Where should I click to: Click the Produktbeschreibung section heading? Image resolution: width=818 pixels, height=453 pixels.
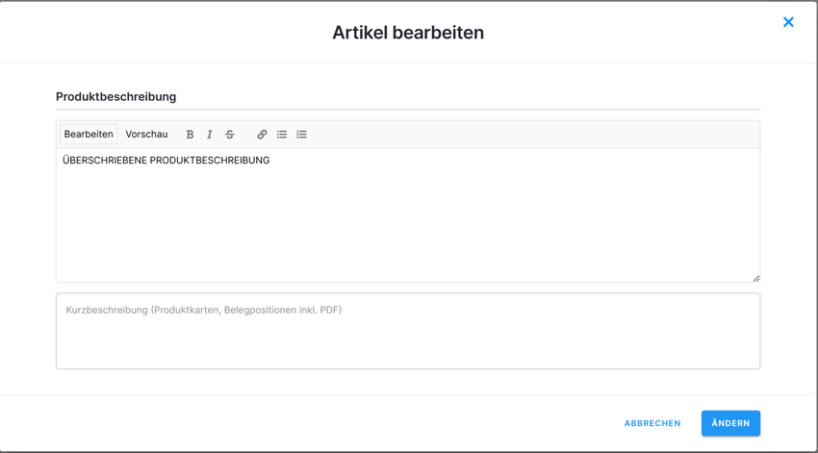click(x=115, y=97)
